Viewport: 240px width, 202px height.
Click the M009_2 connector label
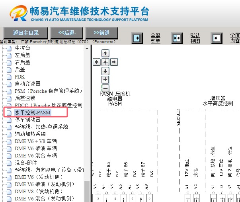(178, 118)
